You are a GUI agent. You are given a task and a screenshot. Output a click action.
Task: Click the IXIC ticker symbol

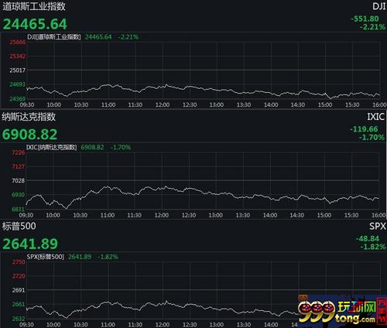376,117
